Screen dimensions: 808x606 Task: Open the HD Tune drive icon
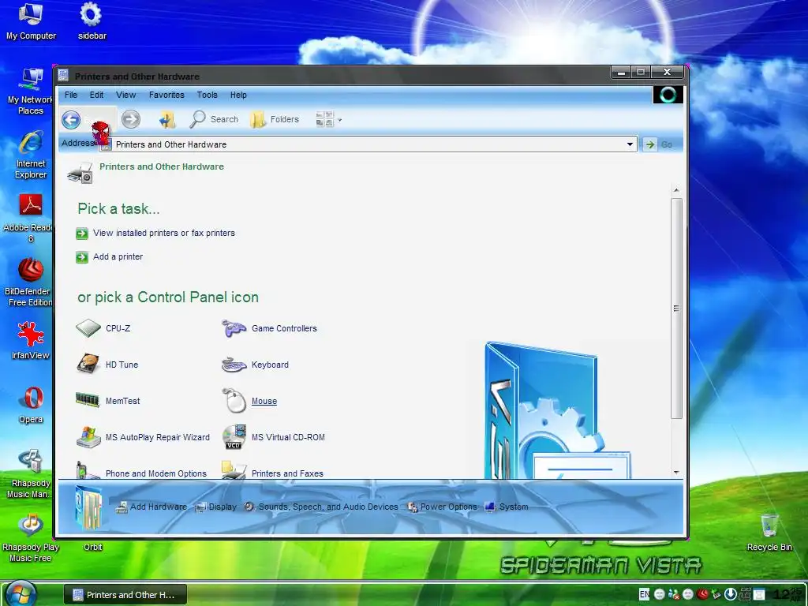click(88, 364)
